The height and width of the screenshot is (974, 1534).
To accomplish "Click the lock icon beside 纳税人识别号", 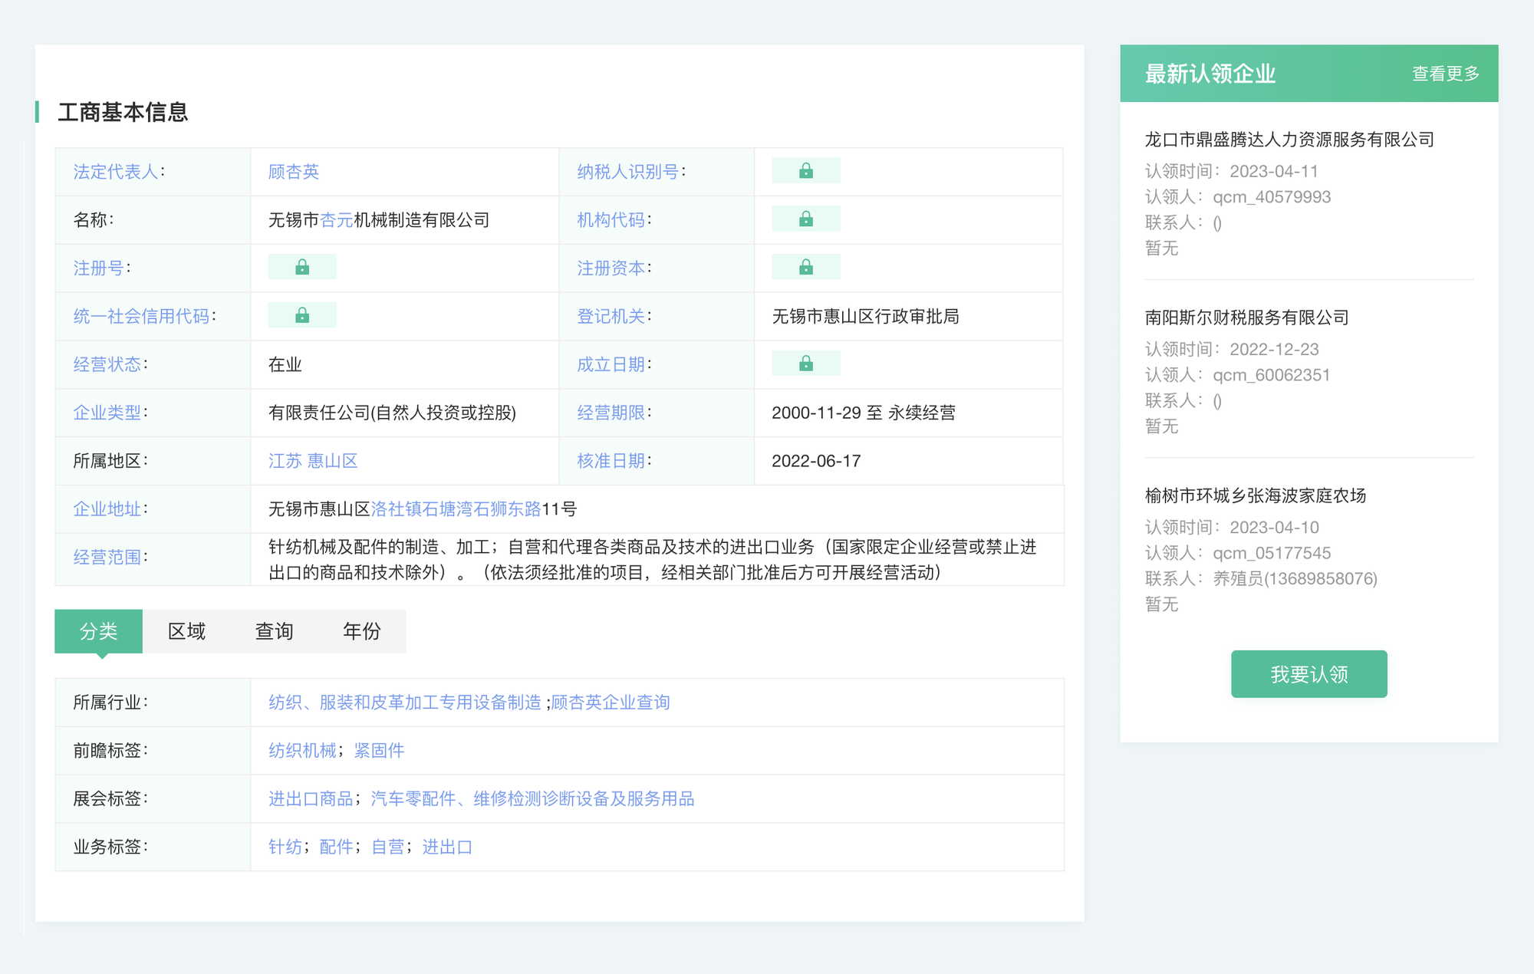I will point(805,171).
